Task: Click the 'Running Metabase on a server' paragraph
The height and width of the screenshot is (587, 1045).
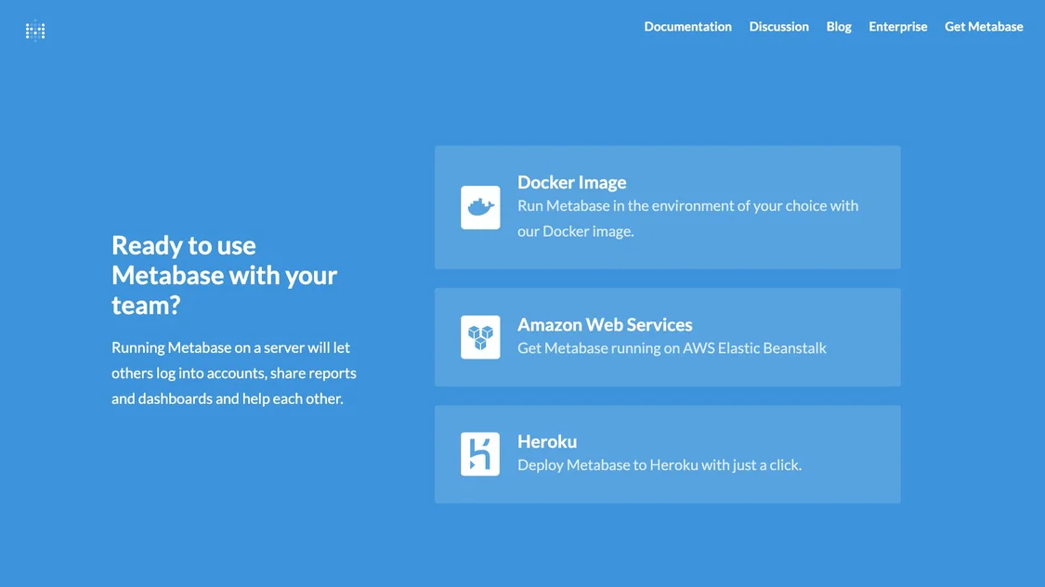Action: point(234,373)
